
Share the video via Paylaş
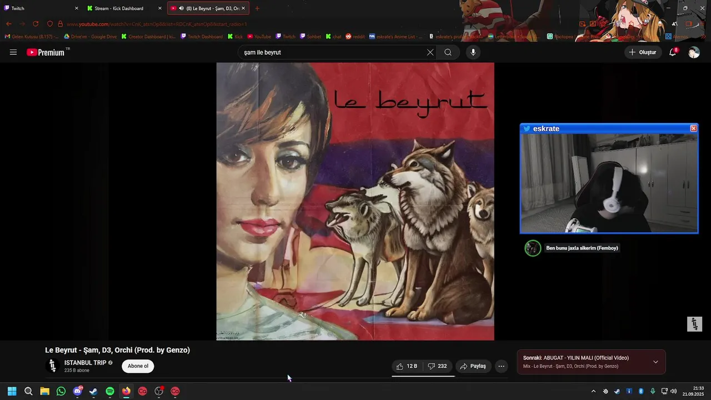coord(473,366)
